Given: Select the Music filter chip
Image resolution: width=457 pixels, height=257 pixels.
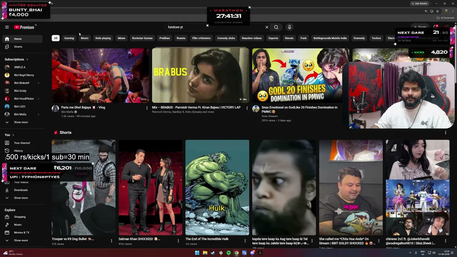Looking at the screenshot, I should coord(85,38).
